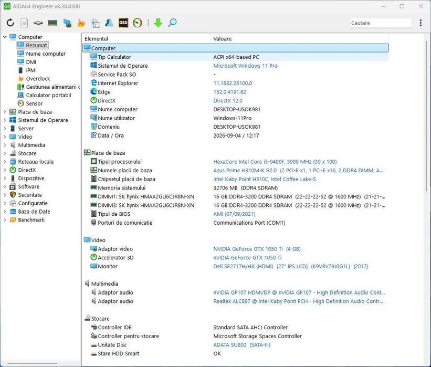Click the vertical scrollbar of the details pane

click(427, 116)
